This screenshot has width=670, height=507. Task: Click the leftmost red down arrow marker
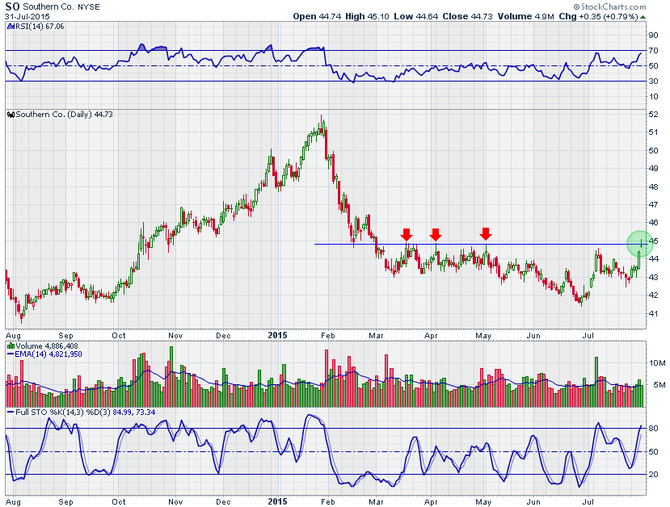[407, 234]
